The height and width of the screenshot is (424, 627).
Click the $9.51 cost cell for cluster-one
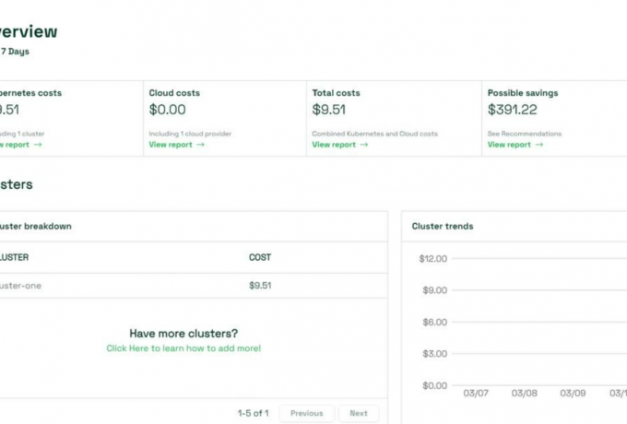click(x=260, y=286)
